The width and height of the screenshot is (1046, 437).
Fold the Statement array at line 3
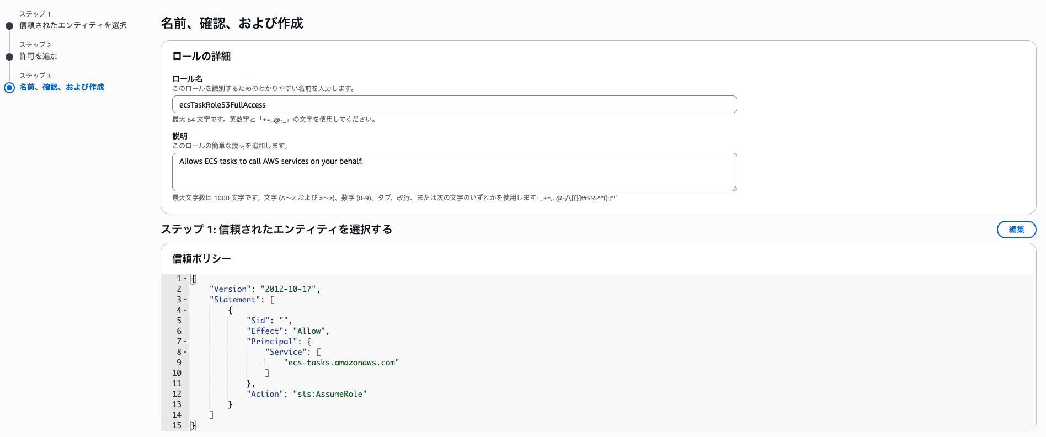click(185, 300)
